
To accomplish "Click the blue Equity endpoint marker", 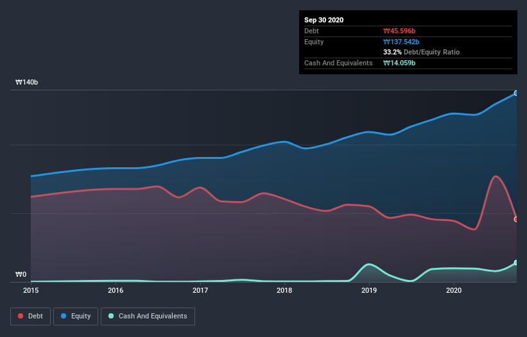I will (516, 94).
